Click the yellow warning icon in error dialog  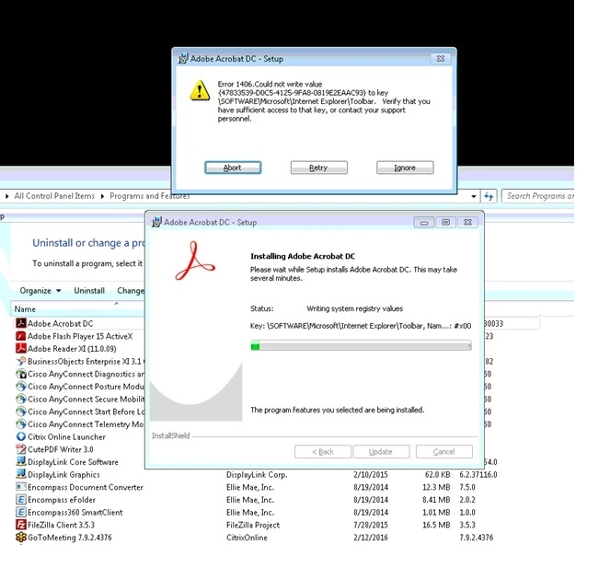200,90
